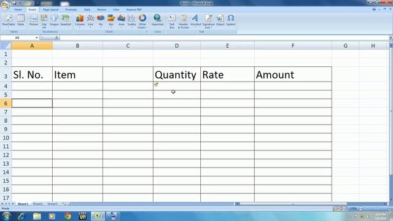Screen dimensions: 393x221
Task: Open the Column chart dropdown
Action: 80,21
